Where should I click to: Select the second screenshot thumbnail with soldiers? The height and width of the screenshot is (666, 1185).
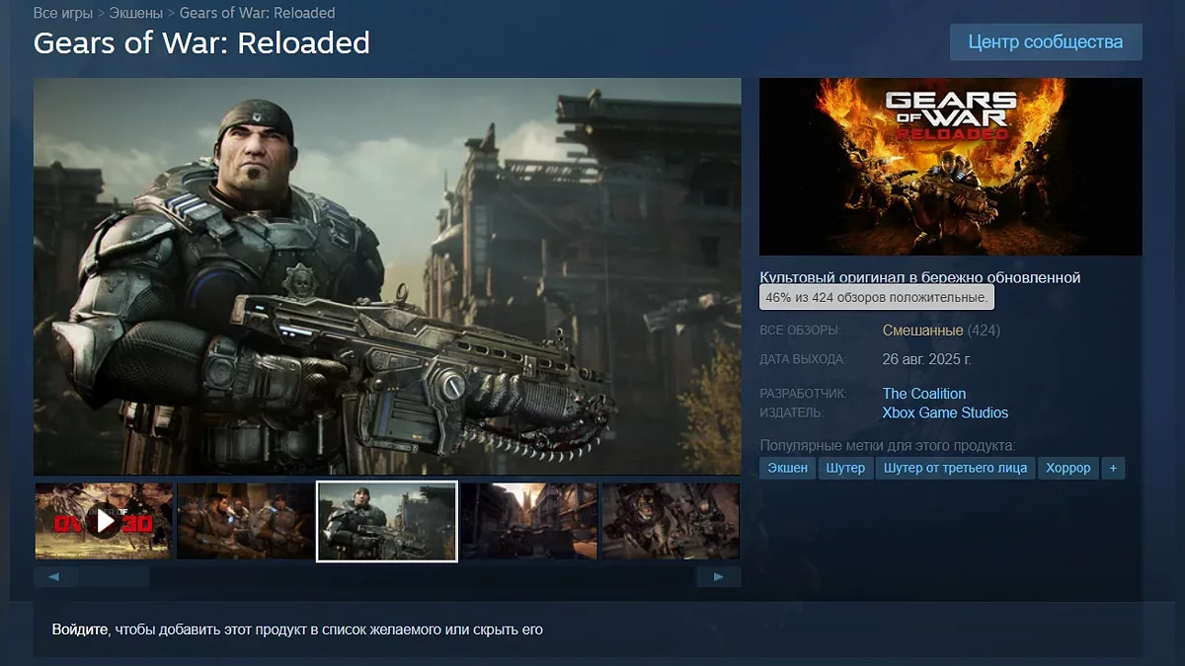point(245,521)
